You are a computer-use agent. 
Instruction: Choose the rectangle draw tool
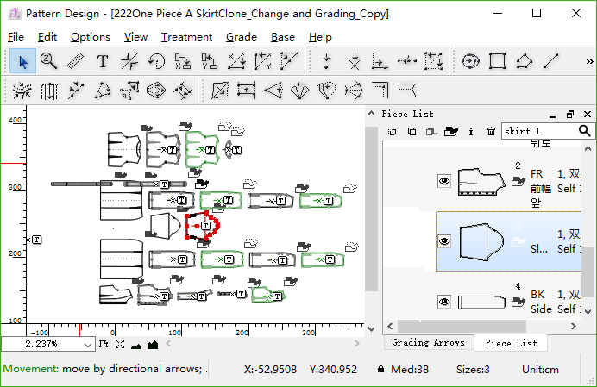(497, 61)
